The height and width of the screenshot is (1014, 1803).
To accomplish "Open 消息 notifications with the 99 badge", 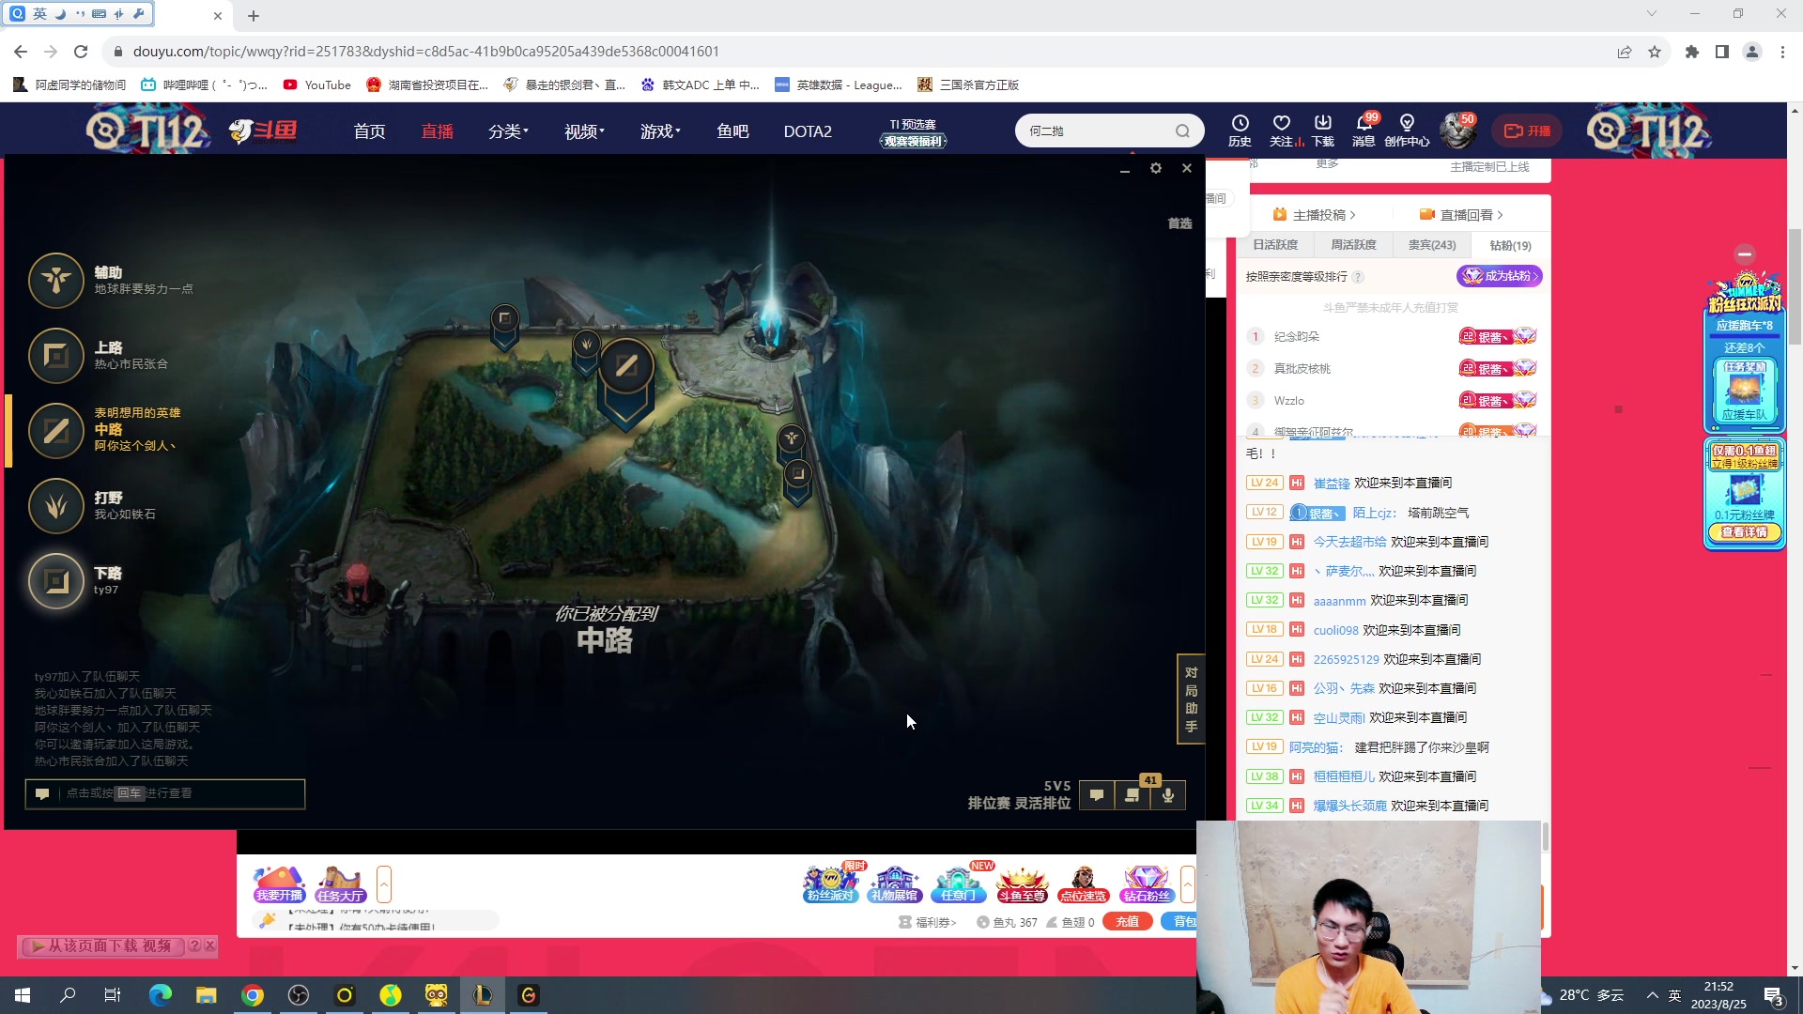I will pyautogui.click(x=1364, y=130).
